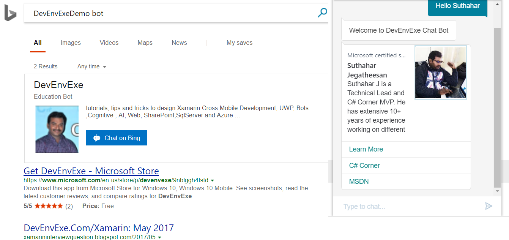Viewport: 509px width, 240px height.
Task: Open the Any time filter dropdown
Action: pyautogui.click(x=92, y=66)
